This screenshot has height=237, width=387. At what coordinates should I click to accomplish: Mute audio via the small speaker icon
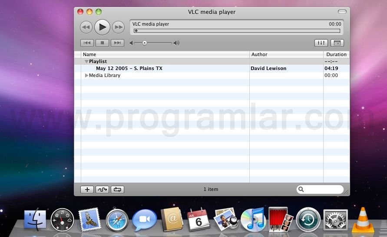131,43
